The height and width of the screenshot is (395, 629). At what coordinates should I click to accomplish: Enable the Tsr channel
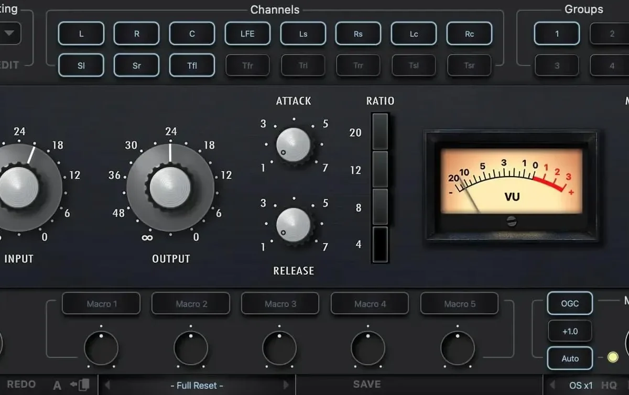click(x=469, y=65)
